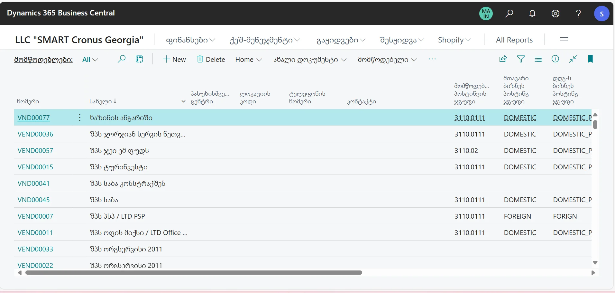This screenshot has height=293, width=615.
Task: Switch layout using the list view icon
Action: point(538,59)
